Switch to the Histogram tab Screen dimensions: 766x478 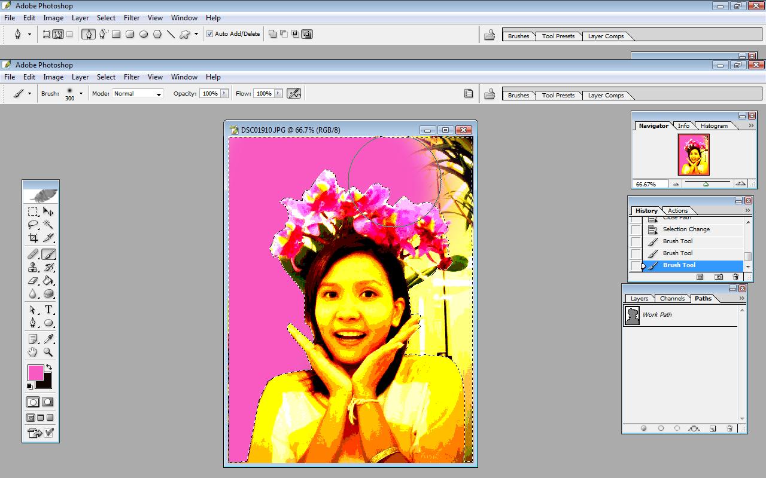point(714,125)
